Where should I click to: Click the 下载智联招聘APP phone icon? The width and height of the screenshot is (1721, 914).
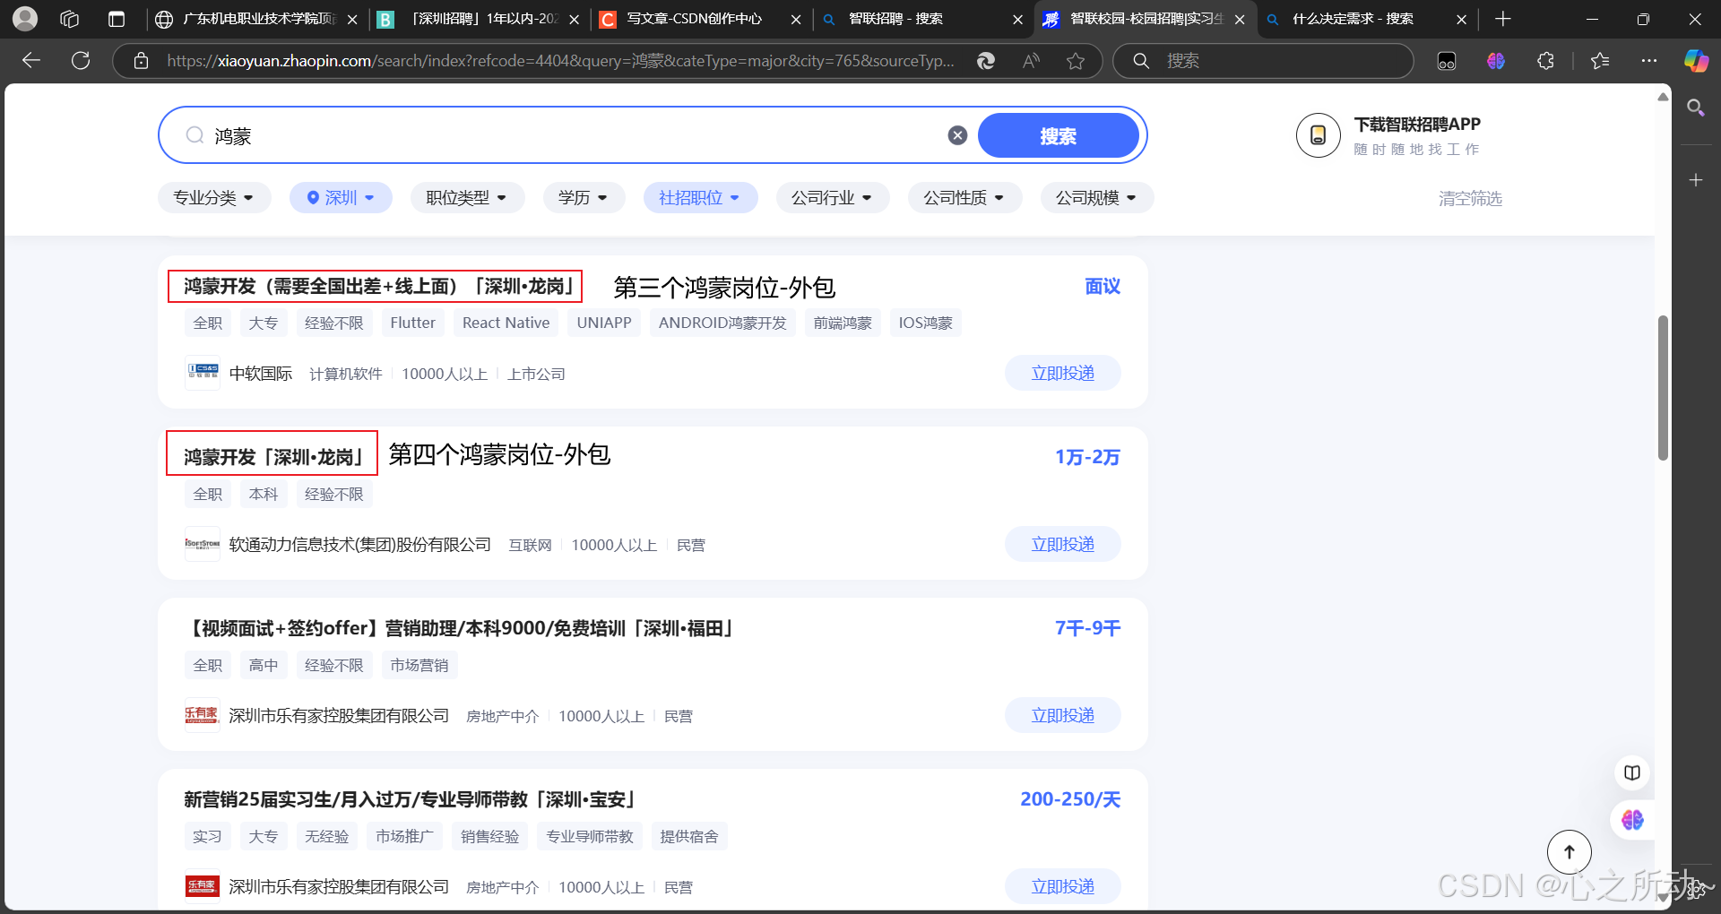pos(1319,135)
